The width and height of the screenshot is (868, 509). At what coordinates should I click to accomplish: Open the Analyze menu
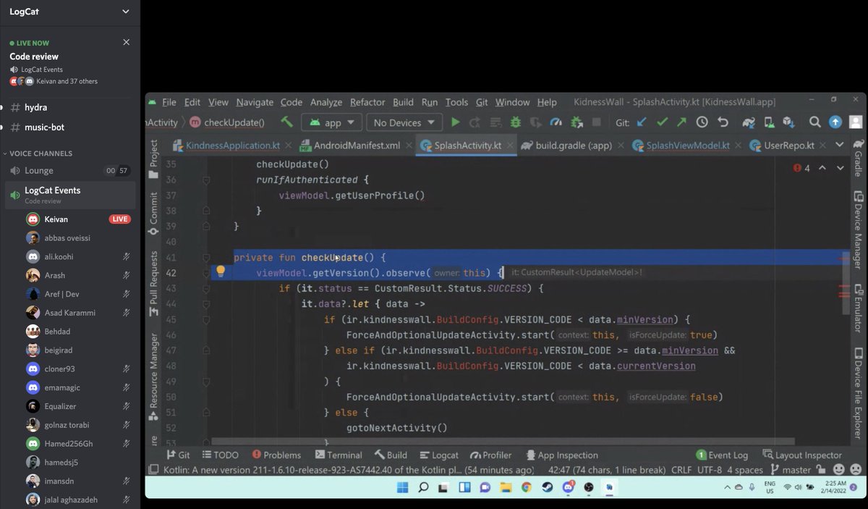click(x=326, y=102)
